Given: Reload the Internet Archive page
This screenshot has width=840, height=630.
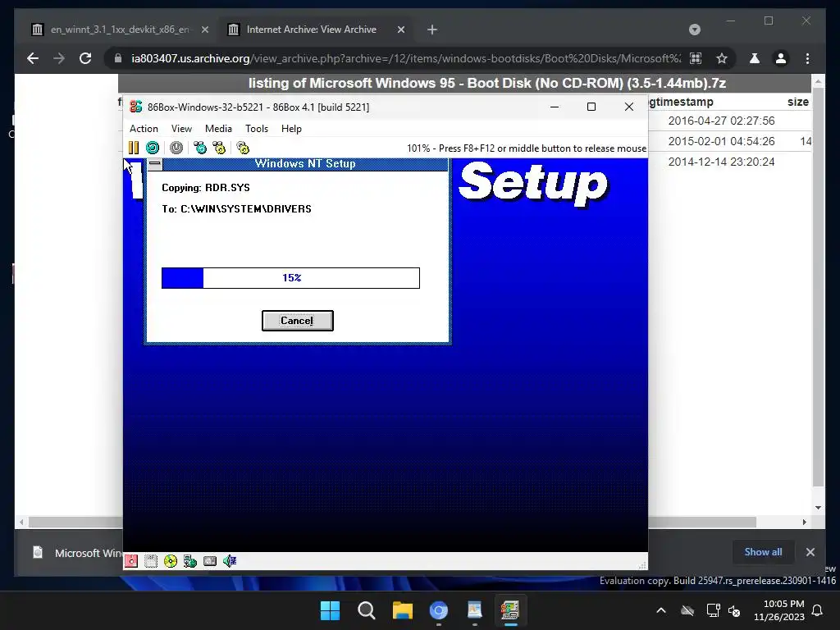Looking at the screenshot, I should click(x=85, y=58).
